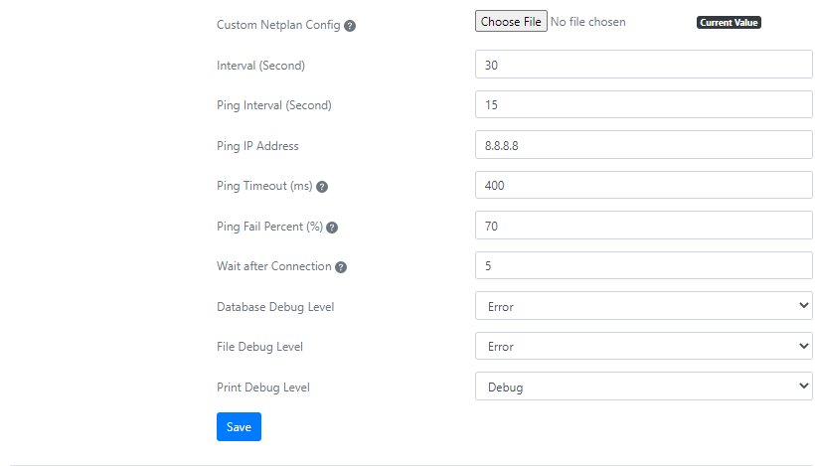The height and width of the screenshot is (466, 815).
Task: Focus the Ping Fail Percent input
Action: [x=643, y=226]
